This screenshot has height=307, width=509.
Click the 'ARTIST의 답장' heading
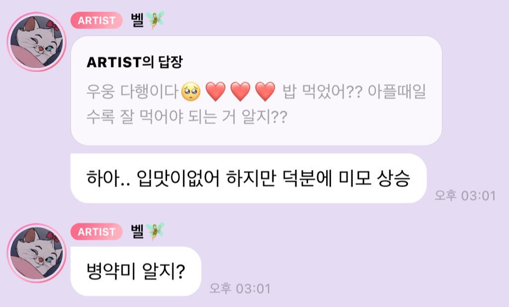(x=135, y=62)
